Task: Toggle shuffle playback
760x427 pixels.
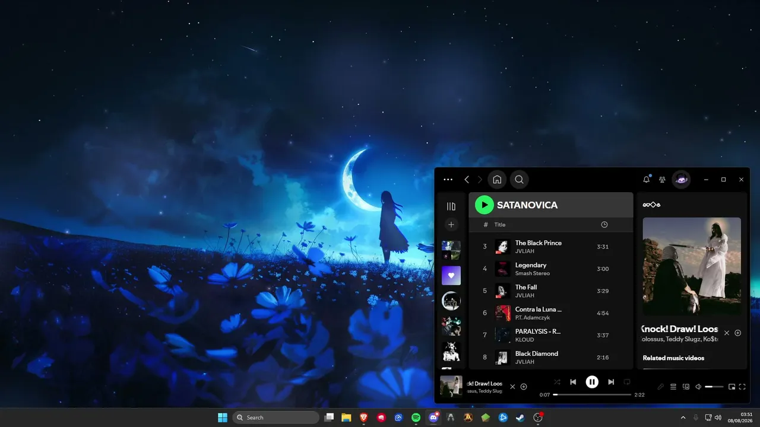Action: pyautogui.click(x=557, y=383)
